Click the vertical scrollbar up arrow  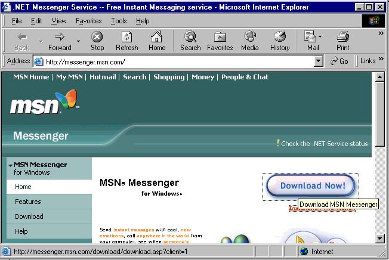(379, 78)
